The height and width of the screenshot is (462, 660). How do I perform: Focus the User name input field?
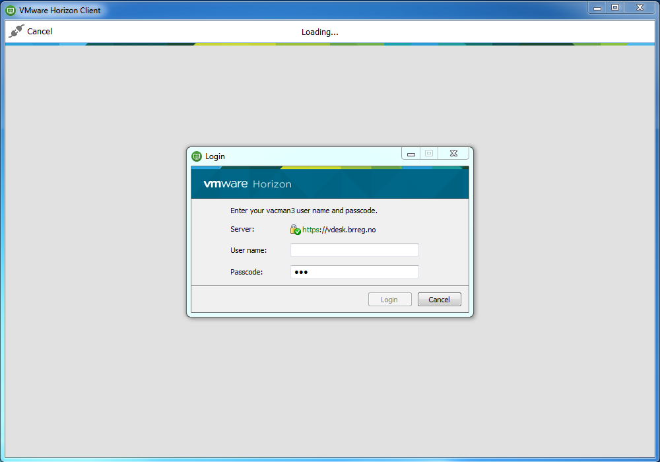(354, 250)
